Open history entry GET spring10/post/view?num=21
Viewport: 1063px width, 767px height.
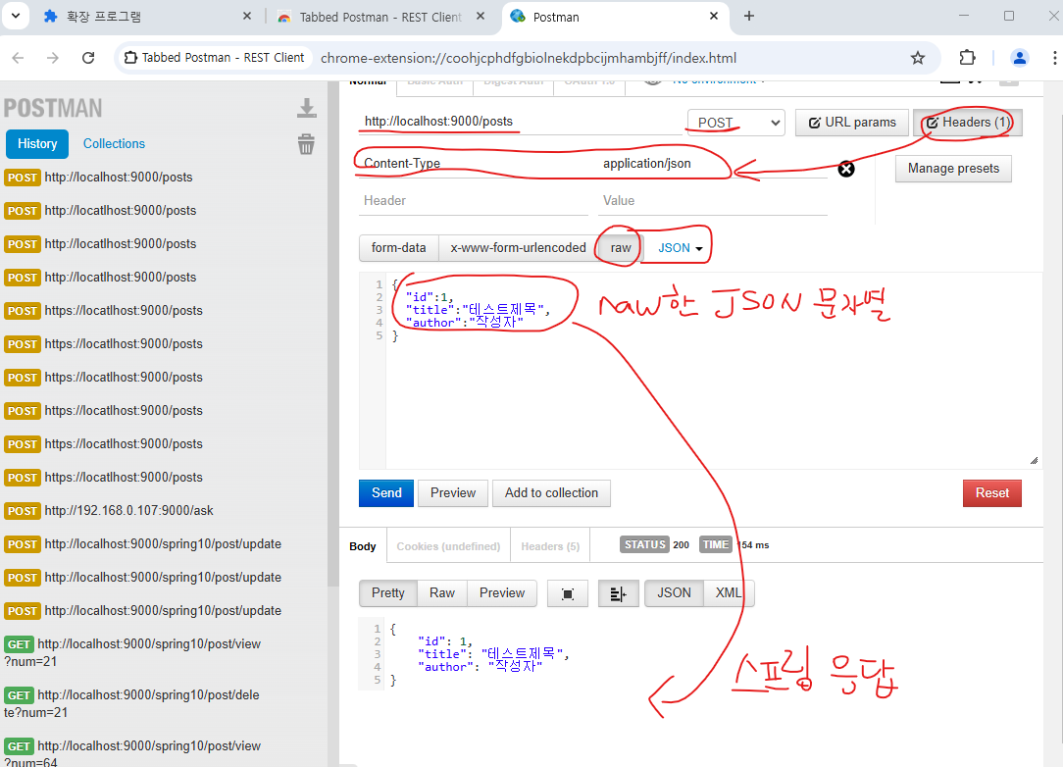[133, 652]
